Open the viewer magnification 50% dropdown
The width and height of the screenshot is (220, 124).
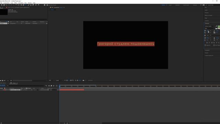(52, 80)
